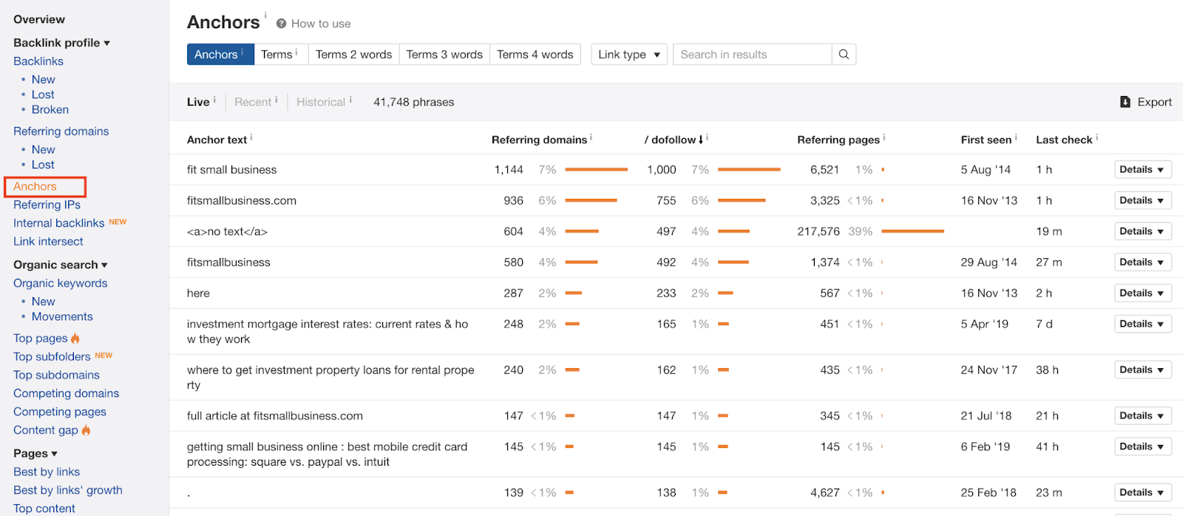This screenshot has height=516, width=1183.
Task: Switch to Terms 4 words tab
Action: [x=535, y=54]
